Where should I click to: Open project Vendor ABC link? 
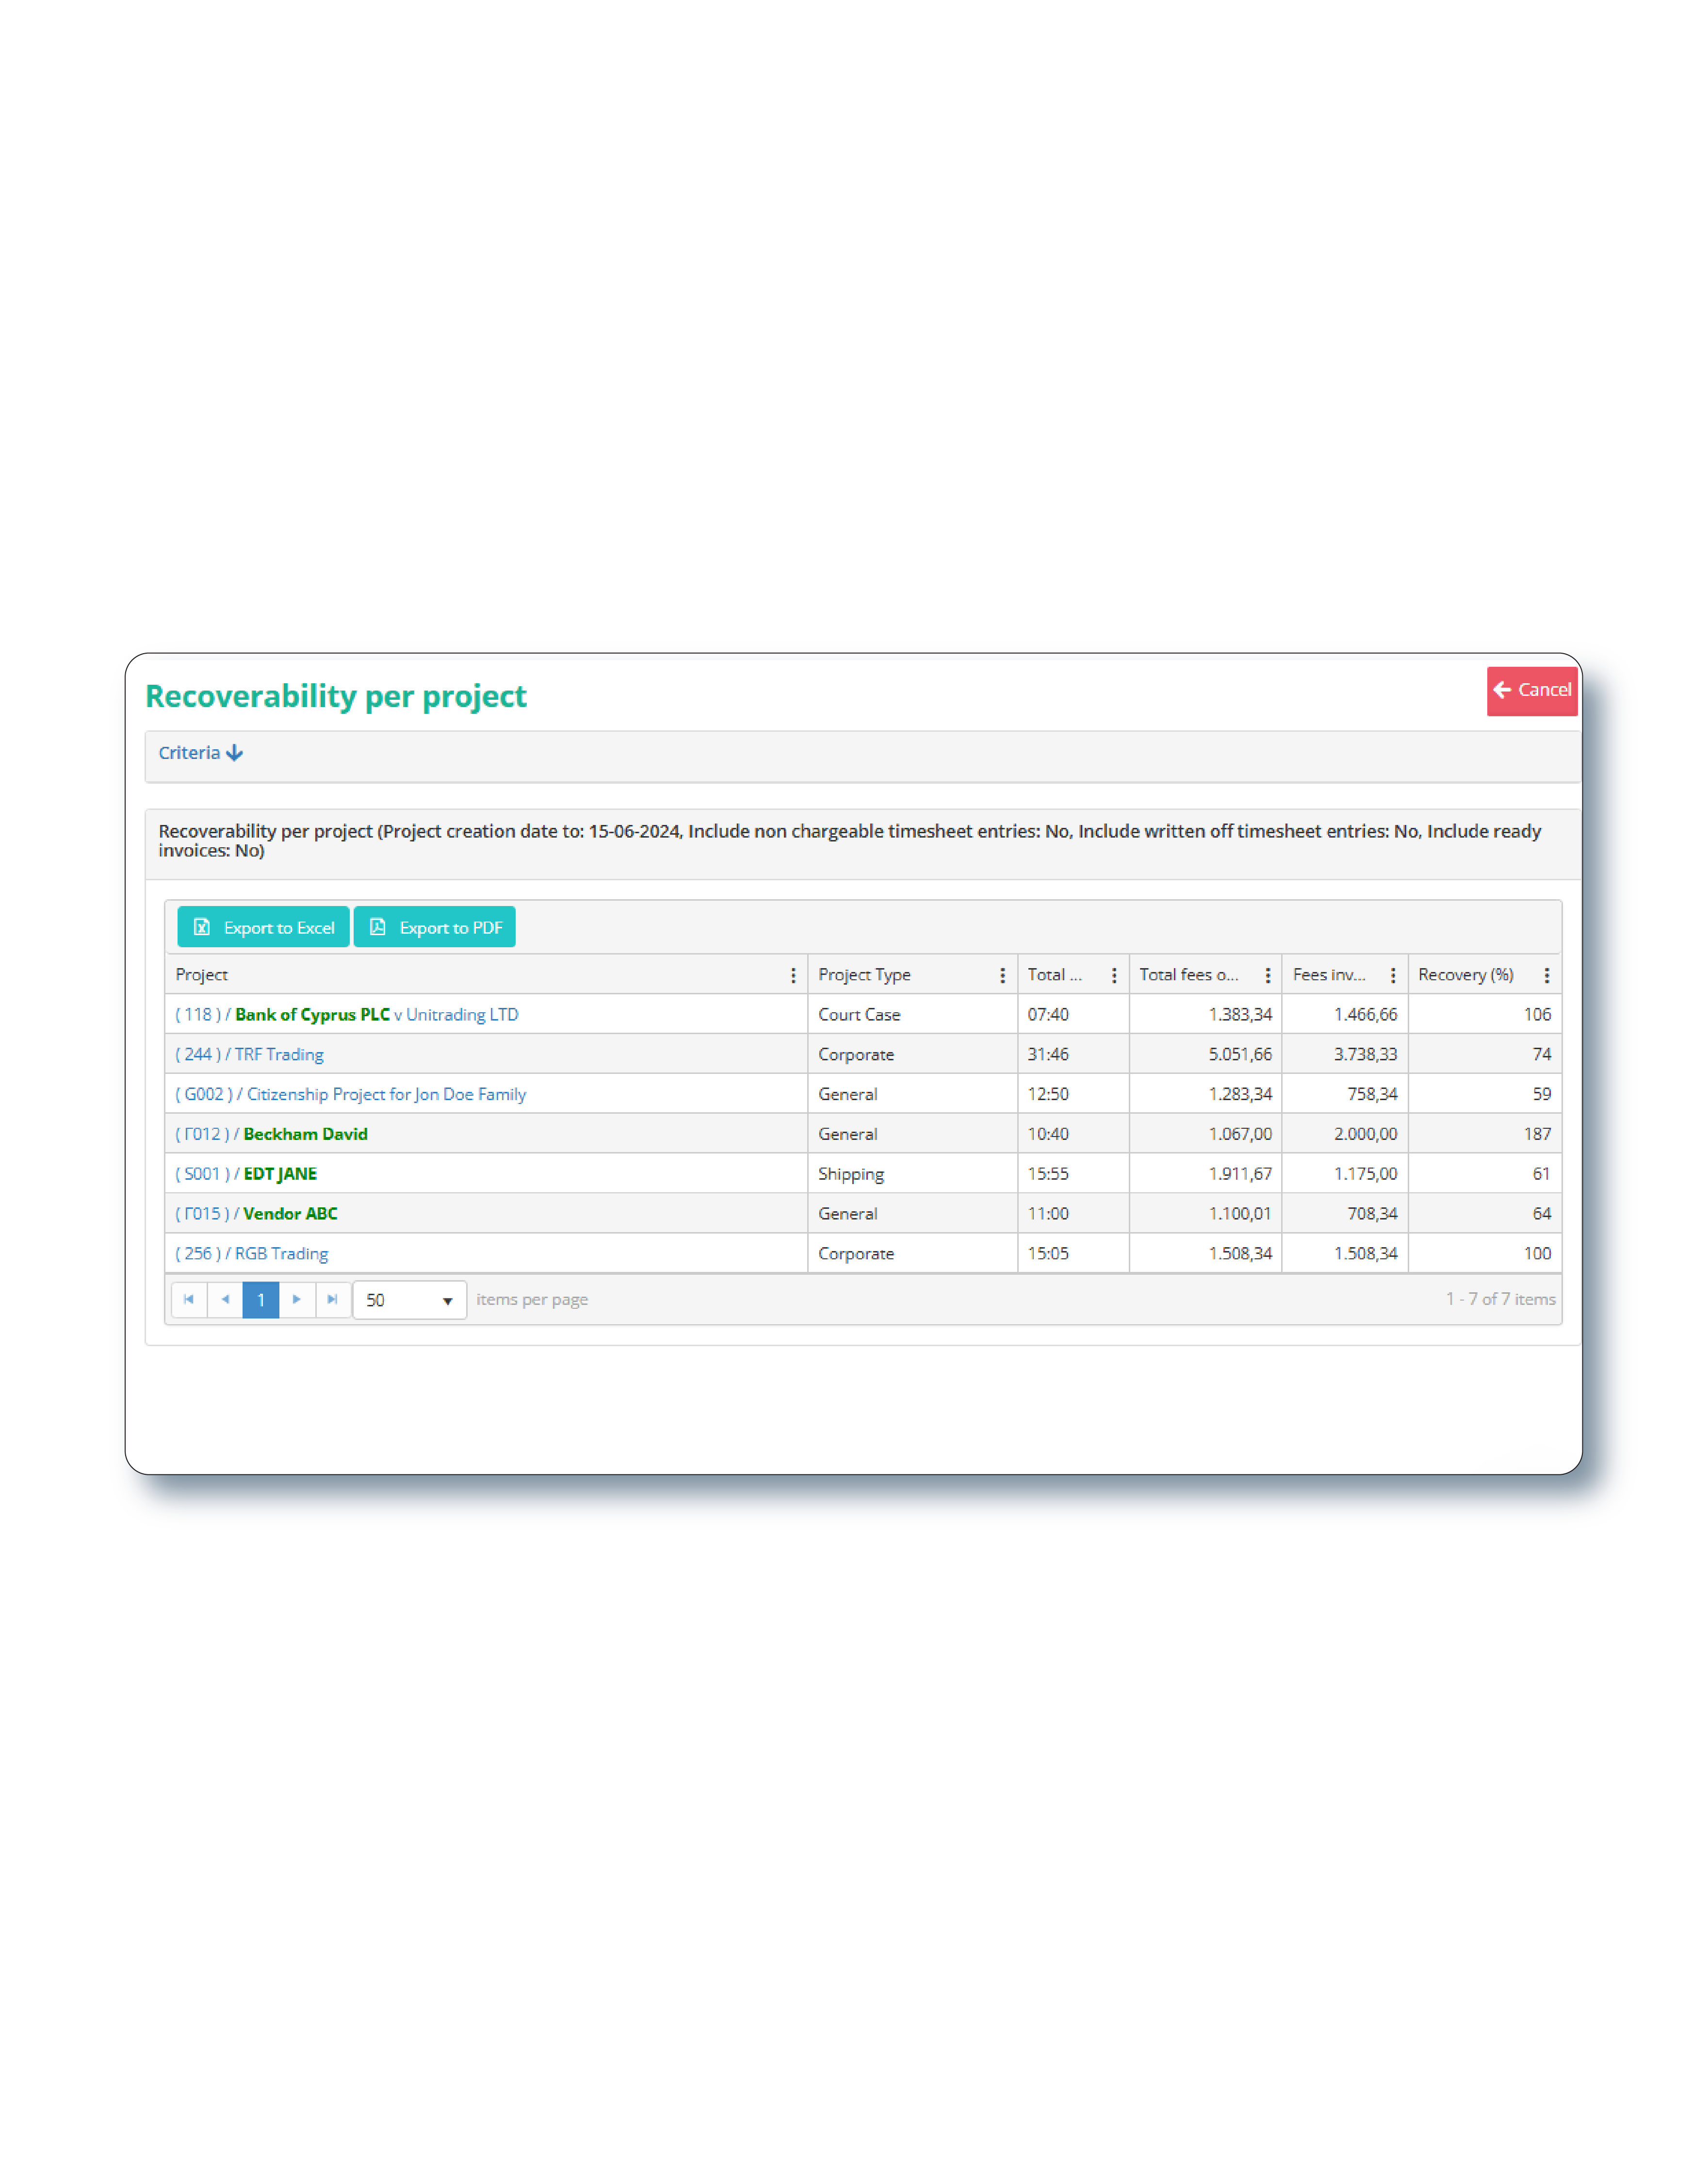(257, 1214)
